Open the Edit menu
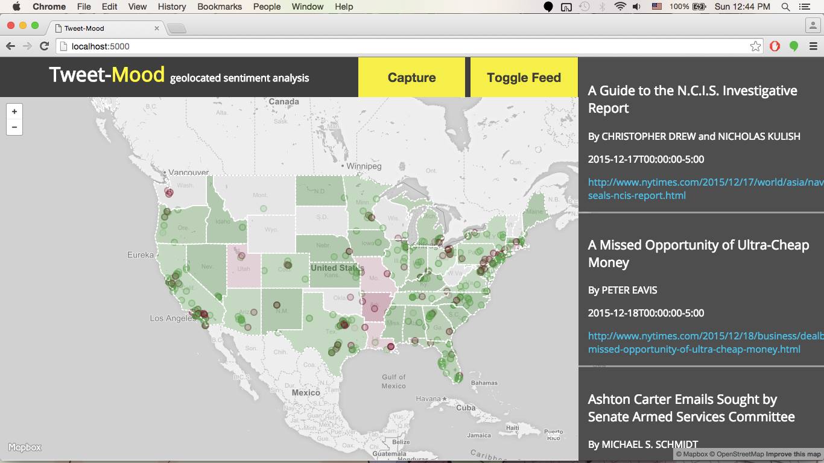Image resolution: width=824 pixels, height=463 pixels. click(x=110, y=7)
